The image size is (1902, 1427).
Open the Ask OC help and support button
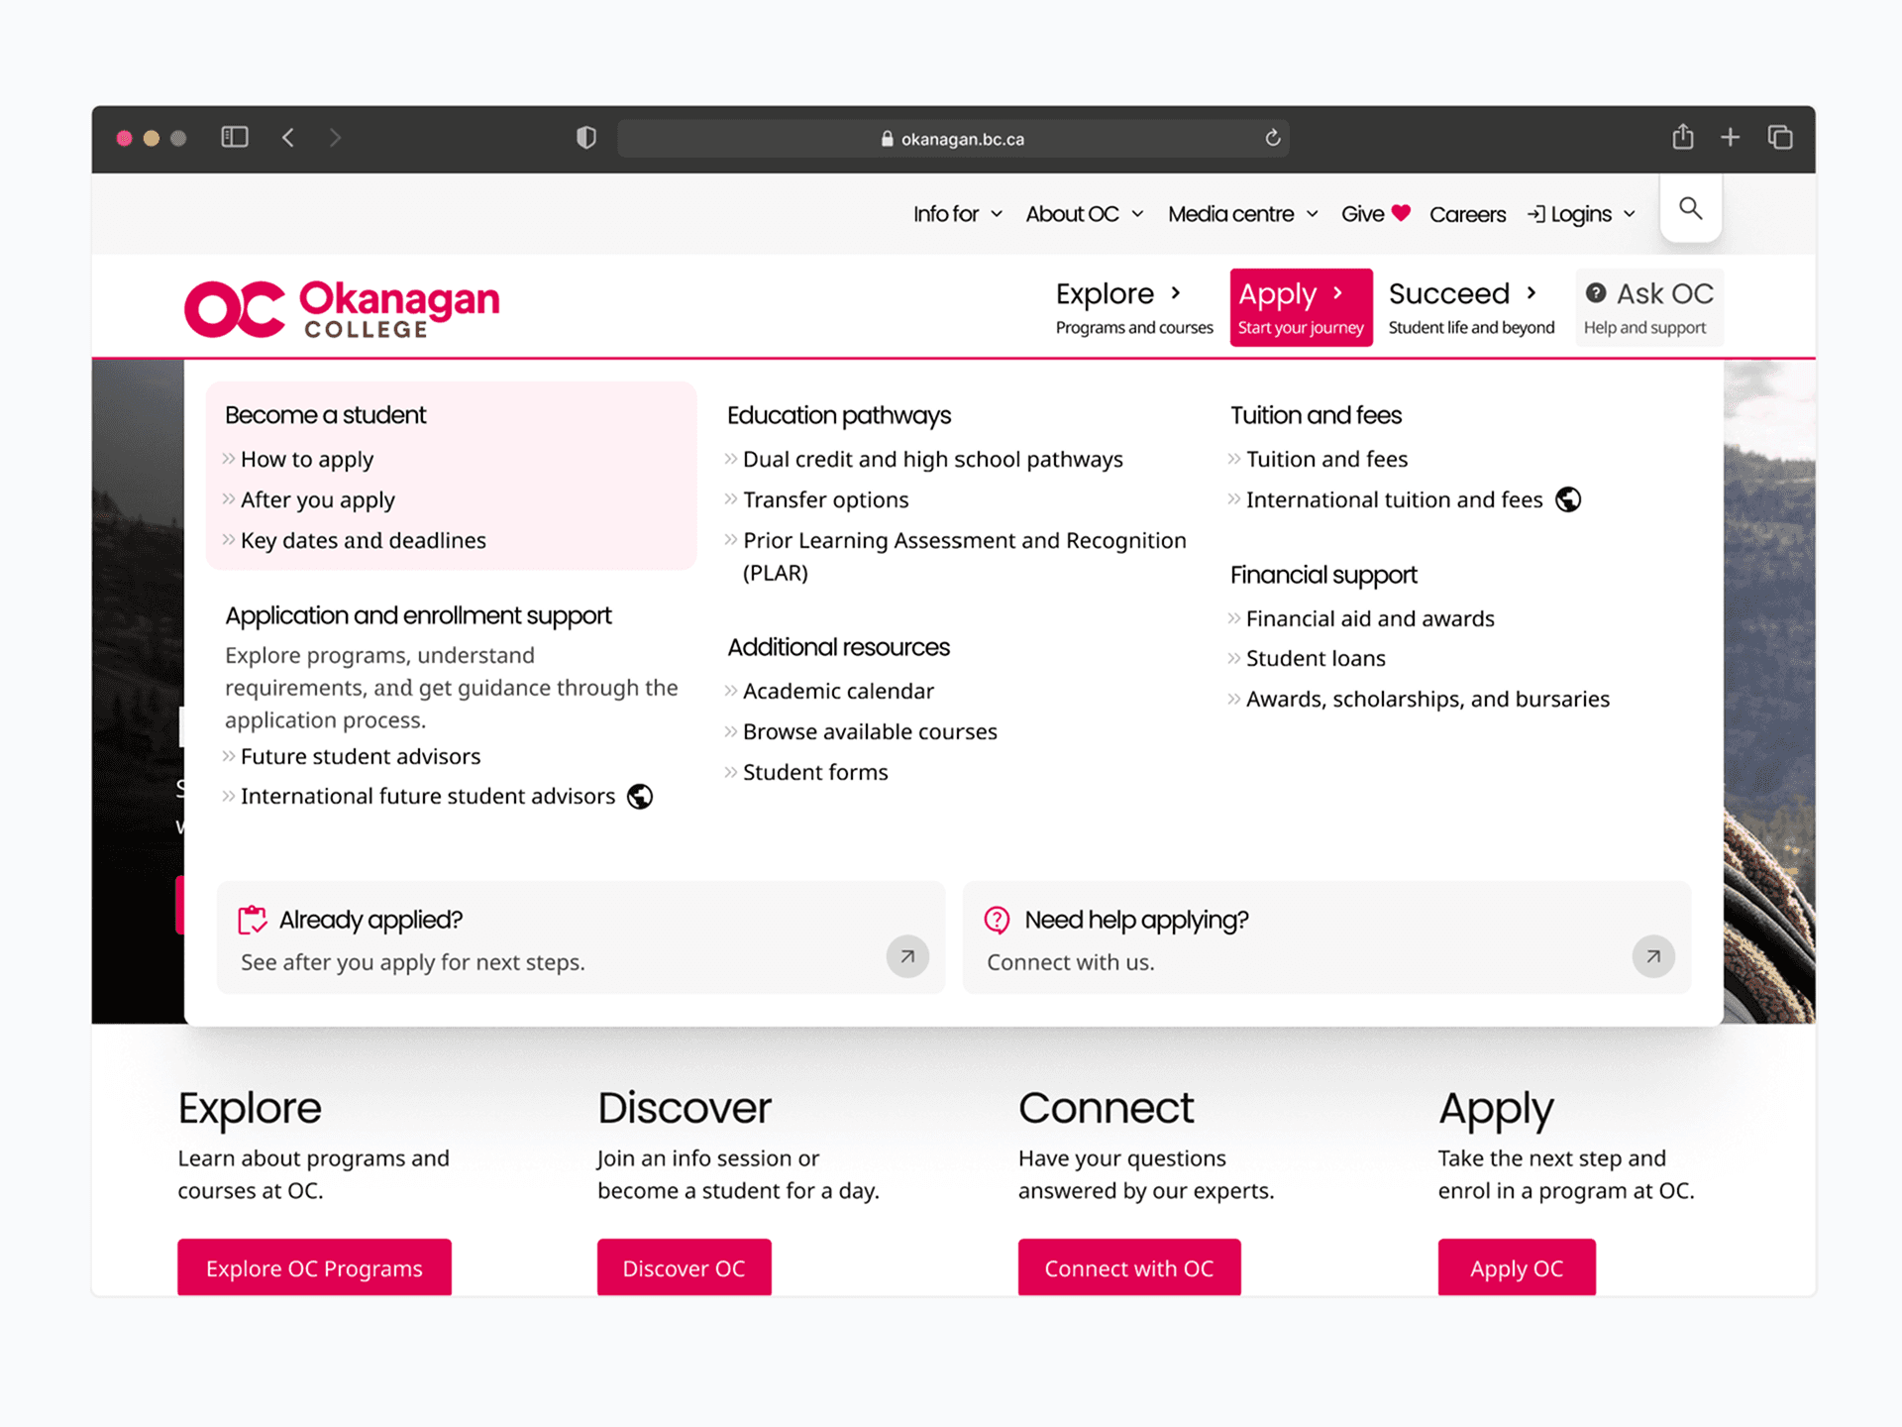click(1648, 307)
